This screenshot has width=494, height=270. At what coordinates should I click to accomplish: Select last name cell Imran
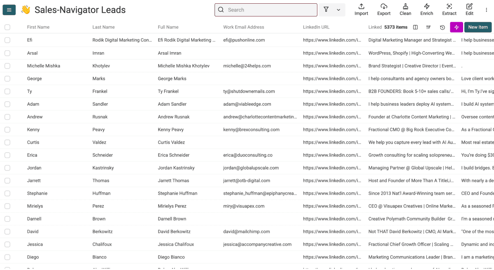point(98,53)
